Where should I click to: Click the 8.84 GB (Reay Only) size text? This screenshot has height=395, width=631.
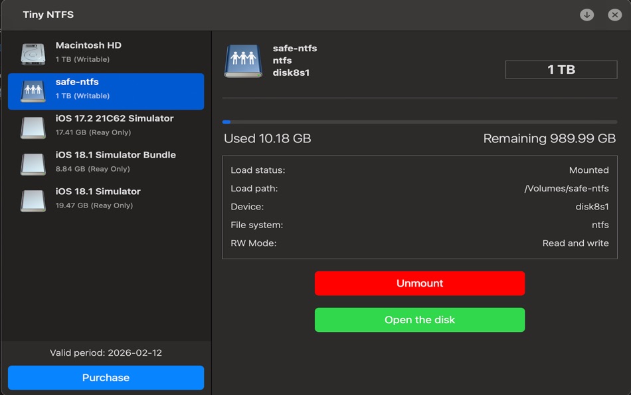tap(92, 169)
